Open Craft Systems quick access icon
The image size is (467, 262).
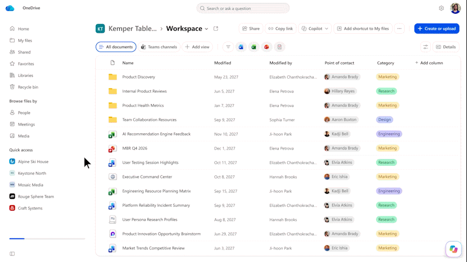click(x=12, y=208)
